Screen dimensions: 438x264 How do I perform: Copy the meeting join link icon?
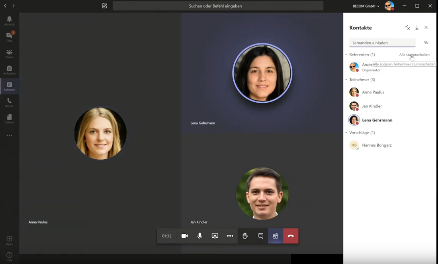(x=426, y=43)
